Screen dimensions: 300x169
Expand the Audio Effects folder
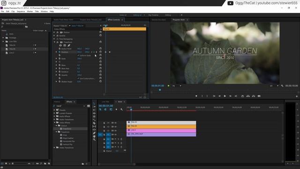click(x=54, y=116)
